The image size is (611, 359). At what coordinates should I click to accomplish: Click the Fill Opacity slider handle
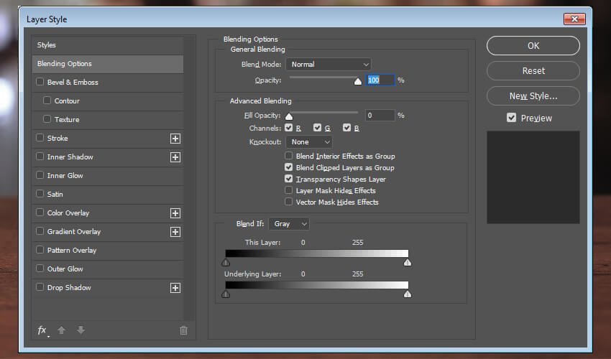pos(289,116)
